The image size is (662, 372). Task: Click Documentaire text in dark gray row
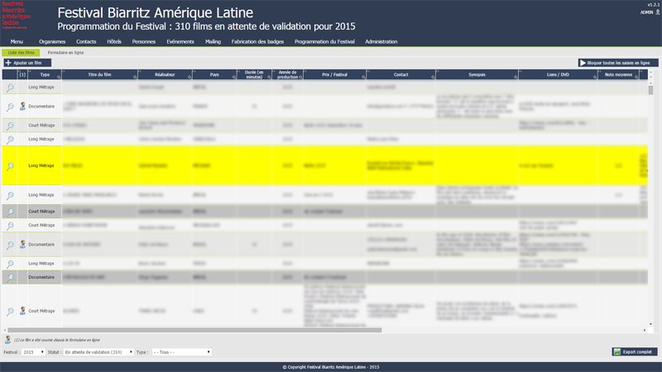tap(41, 277)
